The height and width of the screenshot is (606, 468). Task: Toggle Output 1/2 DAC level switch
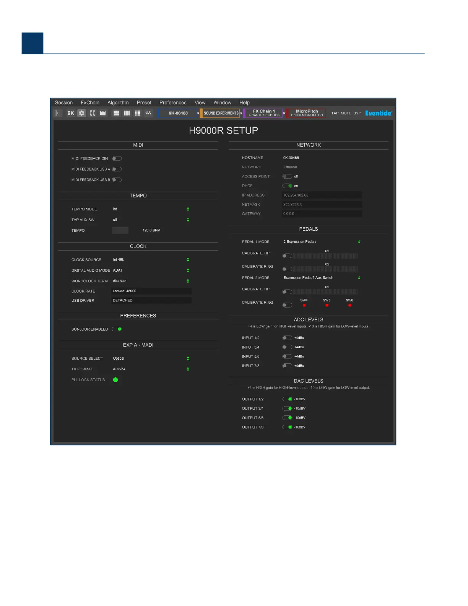pos(287,399)
